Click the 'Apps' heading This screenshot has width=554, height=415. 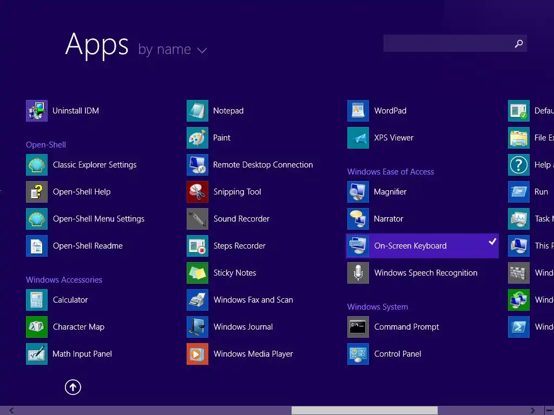(x=97, y=45)
